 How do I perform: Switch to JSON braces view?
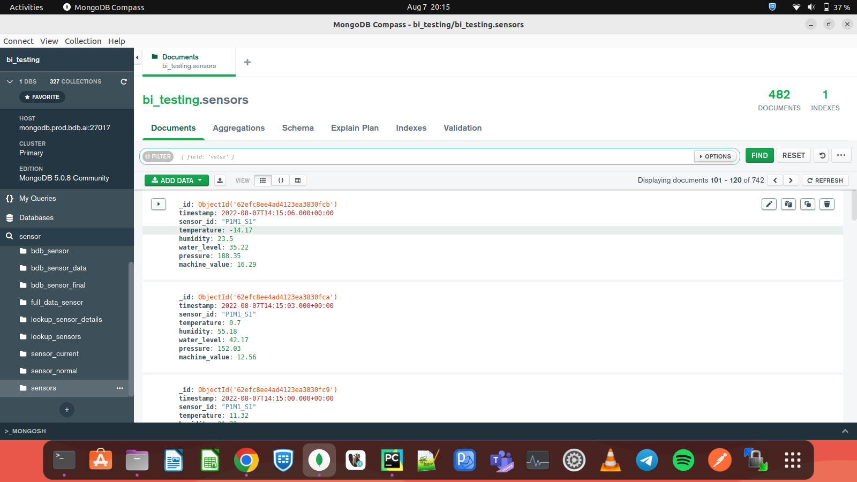click(281, 180)
